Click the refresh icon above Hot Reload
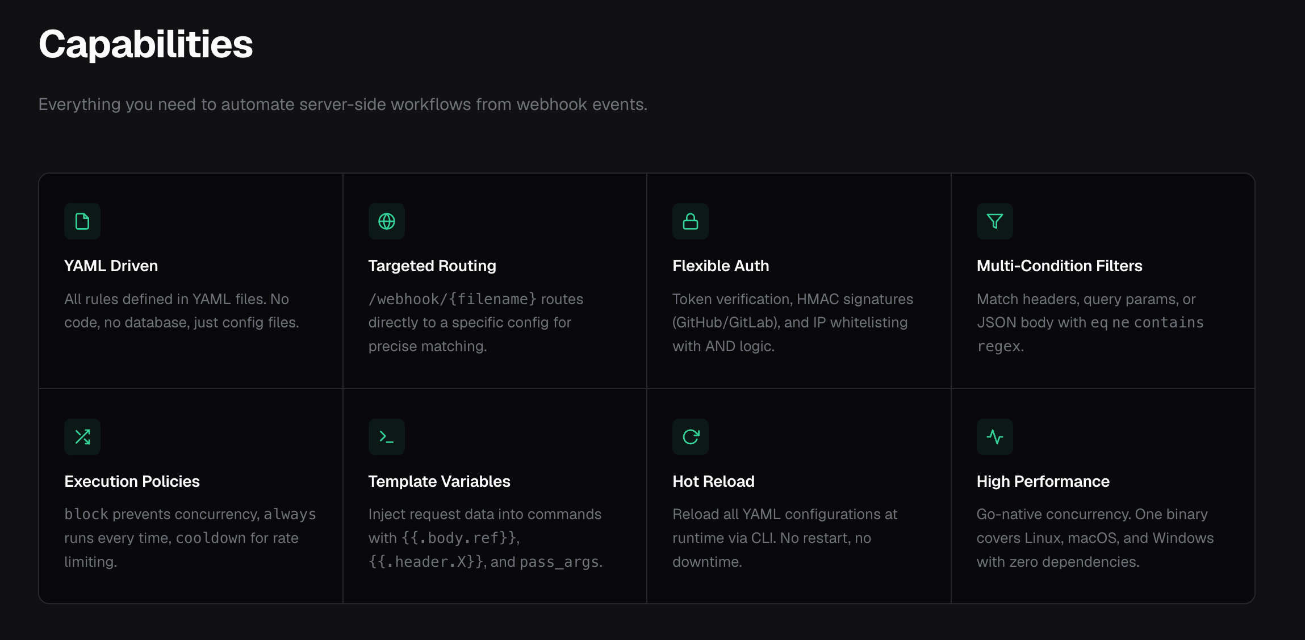Screen dimensions: 1305x640 (691, 437)
